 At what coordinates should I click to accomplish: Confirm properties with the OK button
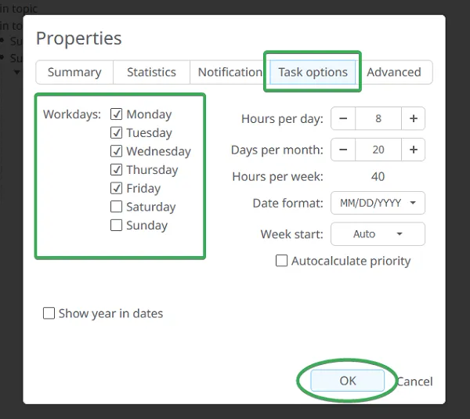(x=348, y=381)
